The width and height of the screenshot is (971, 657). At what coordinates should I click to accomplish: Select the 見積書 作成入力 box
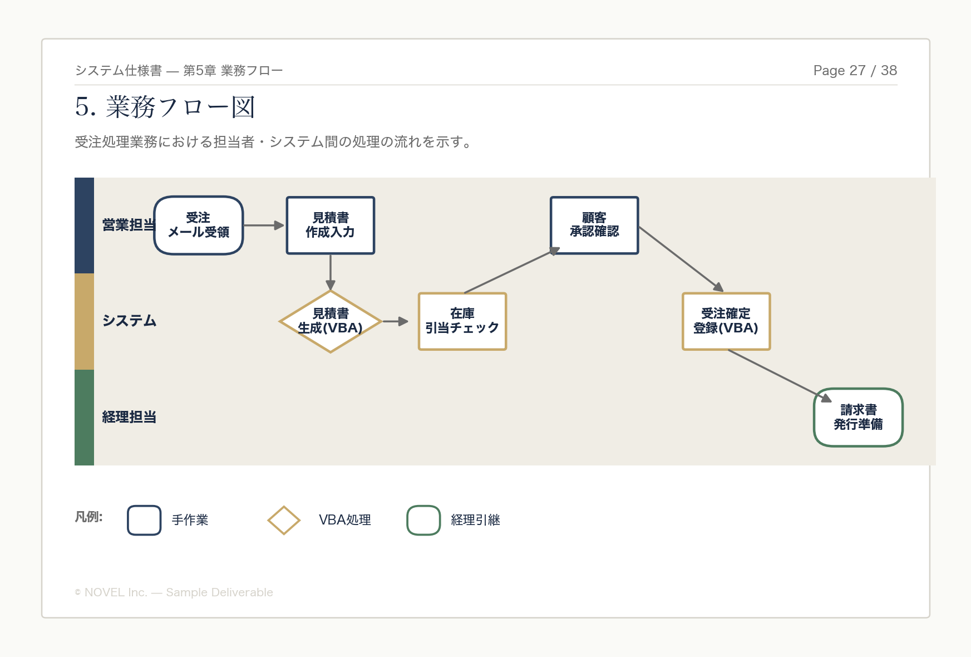click(x=331, y=225)
